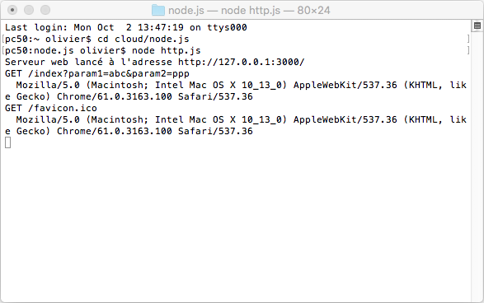484x303 pixels.
Task: Click the 'Last login' line
Action: click(x=126, y=27)
